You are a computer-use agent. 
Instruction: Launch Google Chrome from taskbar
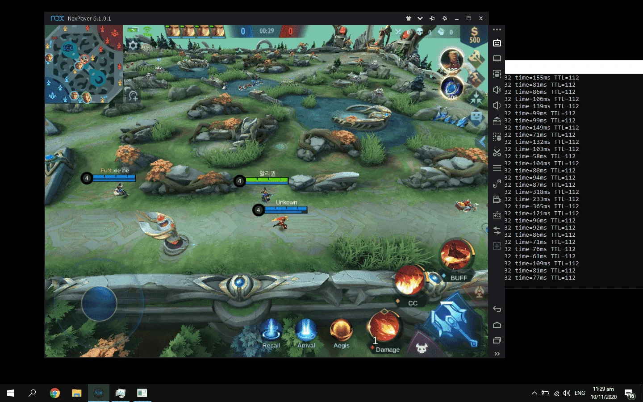(x=55, y=393)
